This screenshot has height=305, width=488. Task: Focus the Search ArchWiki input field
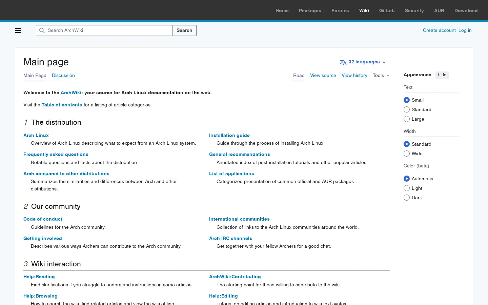(104, 30)
